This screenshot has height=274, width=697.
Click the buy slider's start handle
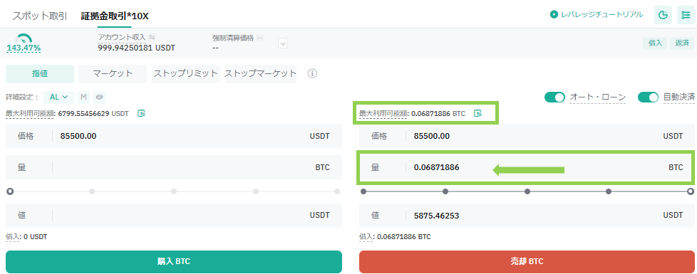tap(10, 191)
